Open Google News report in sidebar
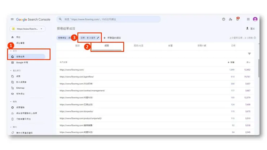The image size is (267, 150). pyautogui.click(x=19, y=62)
